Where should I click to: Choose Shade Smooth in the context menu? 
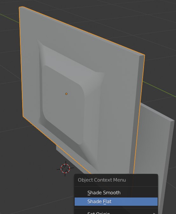(x=116, y=192)
